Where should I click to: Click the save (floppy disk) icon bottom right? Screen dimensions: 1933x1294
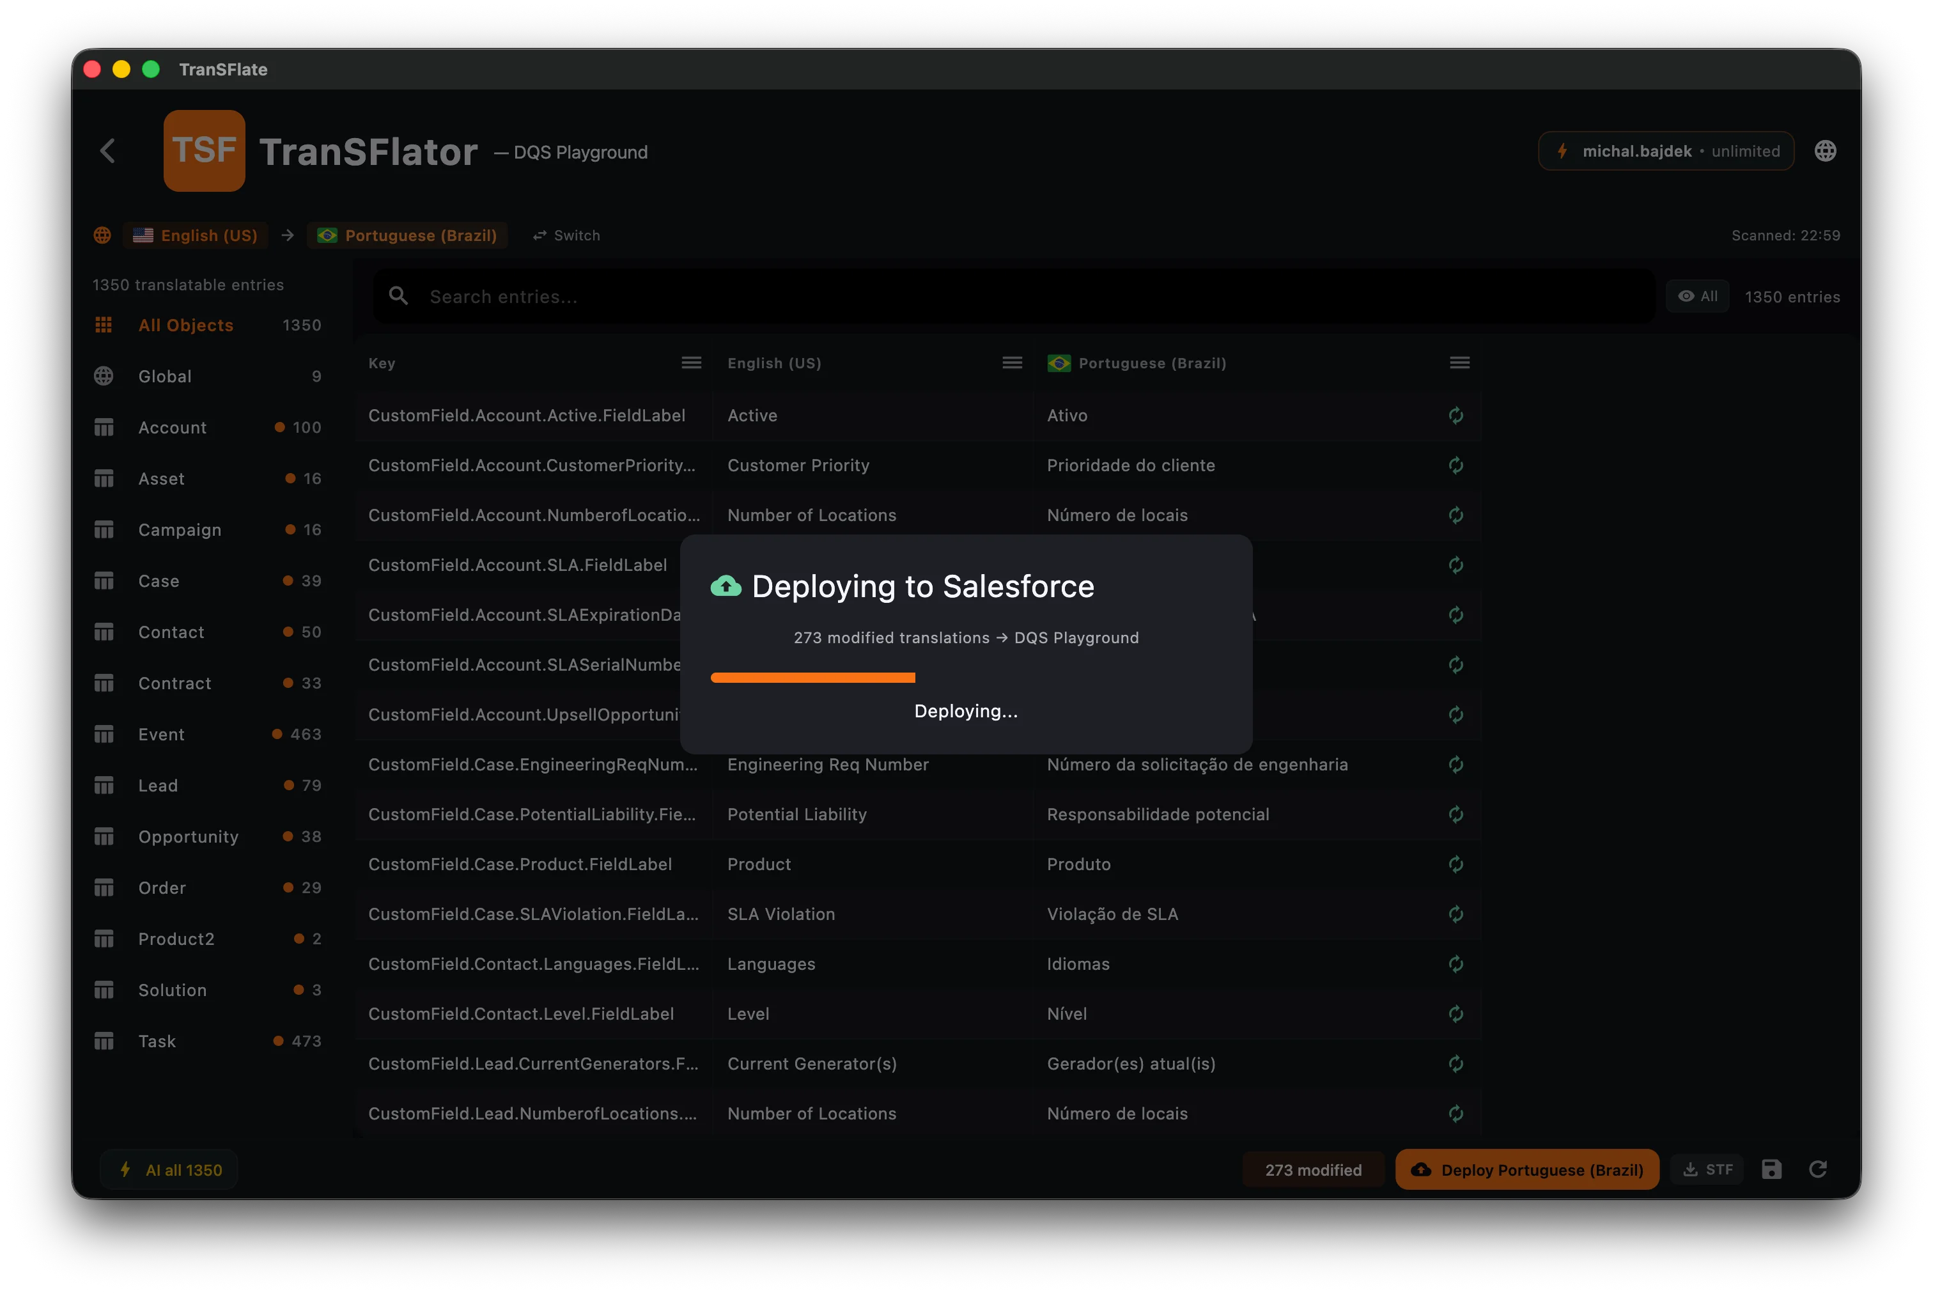[1771, 1169]
